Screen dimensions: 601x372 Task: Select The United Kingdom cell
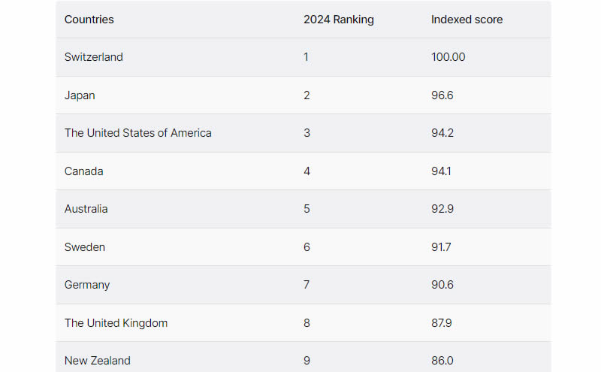[x=116, y=323]
